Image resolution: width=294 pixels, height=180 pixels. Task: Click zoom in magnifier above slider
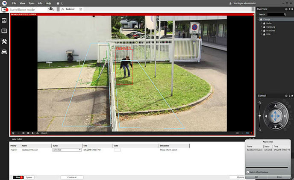click(260, 103)
